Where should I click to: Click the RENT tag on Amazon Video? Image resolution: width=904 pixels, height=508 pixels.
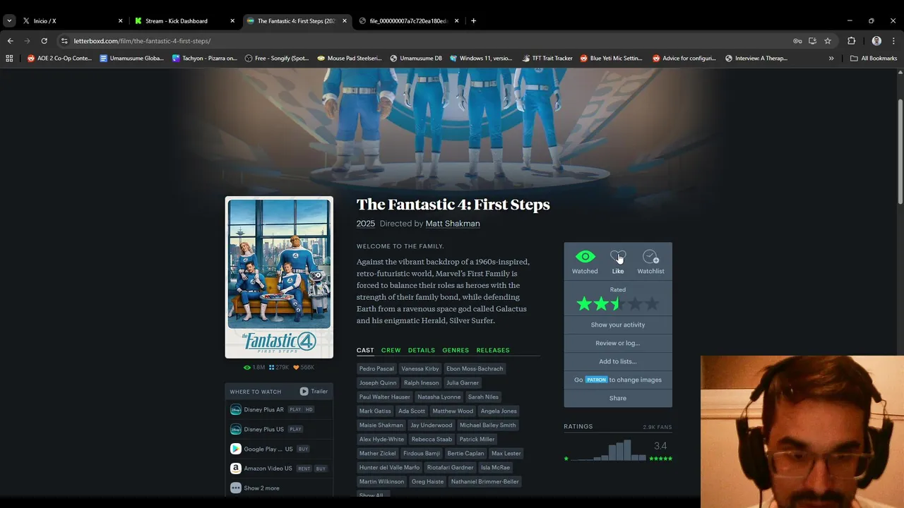point(304,468)
